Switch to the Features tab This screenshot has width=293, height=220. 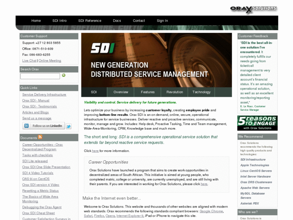click(x=148, y=92)
